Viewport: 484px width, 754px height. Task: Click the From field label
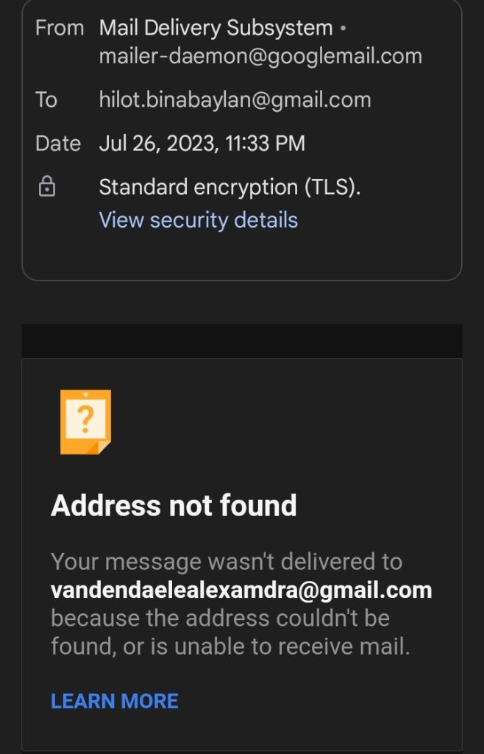coord(60,28)
